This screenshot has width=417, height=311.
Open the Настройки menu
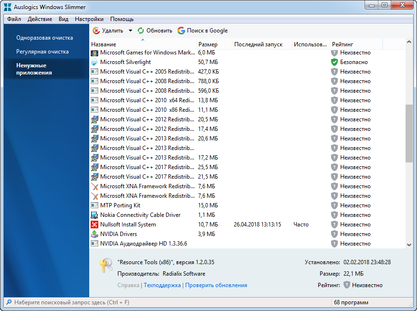89,19
